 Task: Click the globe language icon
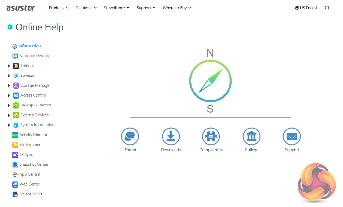tap(297, 8)
